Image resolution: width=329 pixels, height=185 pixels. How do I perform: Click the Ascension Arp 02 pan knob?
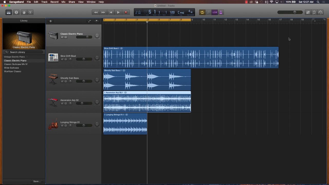(97, 102)
